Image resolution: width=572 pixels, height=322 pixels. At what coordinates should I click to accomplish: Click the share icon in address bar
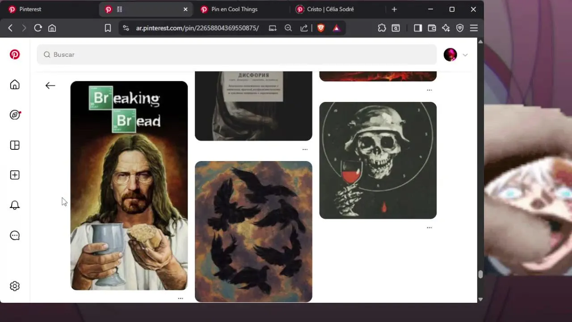[304, 28]
